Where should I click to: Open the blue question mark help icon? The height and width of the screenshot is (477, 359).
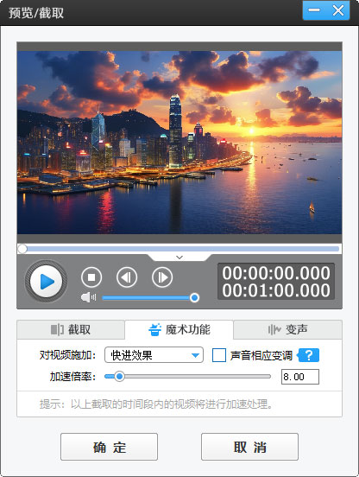tap(308, 355)
